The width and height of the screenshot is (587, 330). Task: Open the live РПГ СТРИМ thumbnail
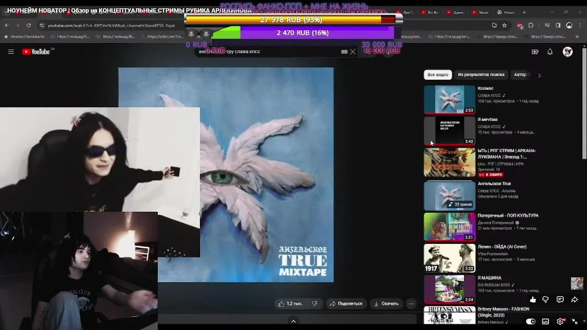click(449, 162)
